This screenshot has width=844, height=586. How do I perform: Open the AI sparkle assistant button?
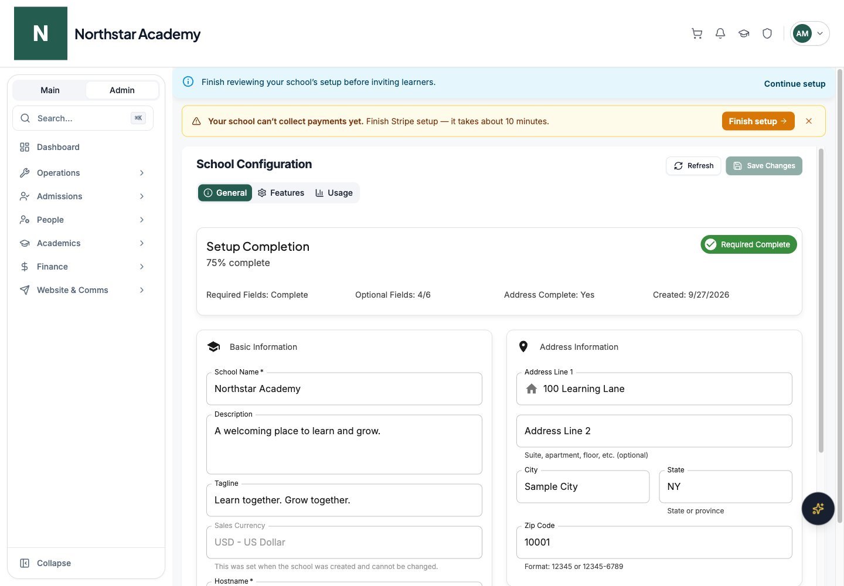[818, 509]
